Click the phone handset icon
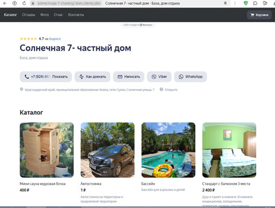This screenshot has height=208, width=275. [x=27, y=77]
